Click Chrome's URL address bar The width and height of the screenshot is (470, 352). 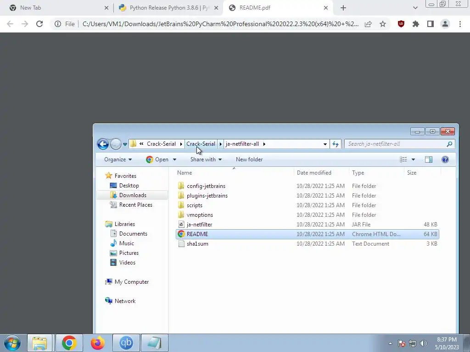pyautogui.click(x=220, y=24)
